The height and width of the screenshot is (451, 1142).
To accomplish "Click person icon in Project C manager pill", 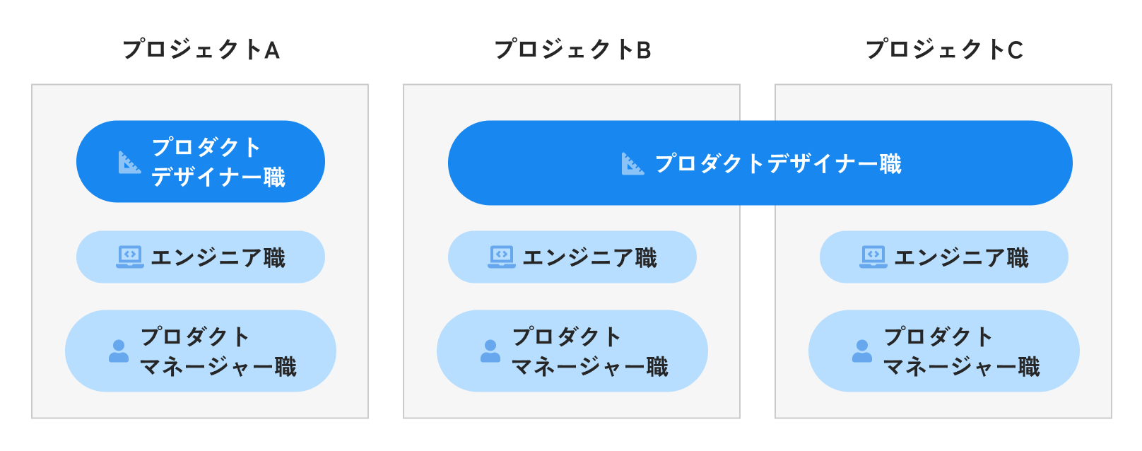I will pos(862,351).
